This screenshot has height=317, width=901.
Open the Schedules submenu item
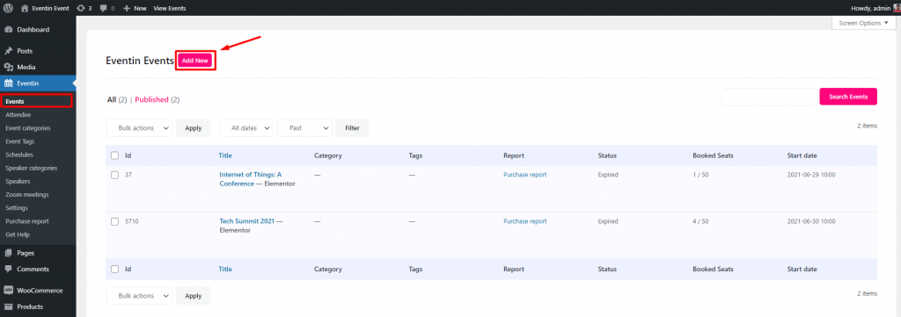click(19, 155)
